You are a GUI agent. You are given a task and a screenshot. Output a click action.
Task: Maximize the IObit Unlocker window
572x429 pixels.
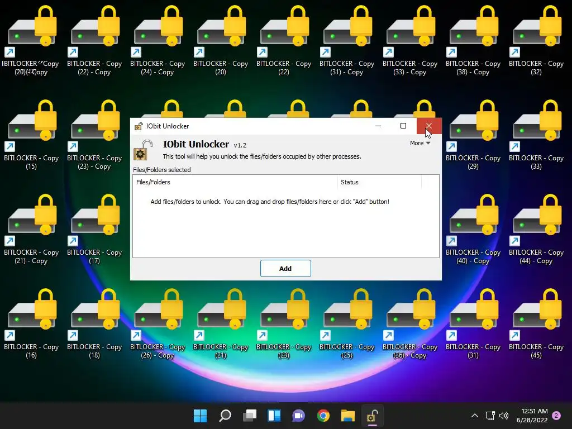tap(403, 126)
